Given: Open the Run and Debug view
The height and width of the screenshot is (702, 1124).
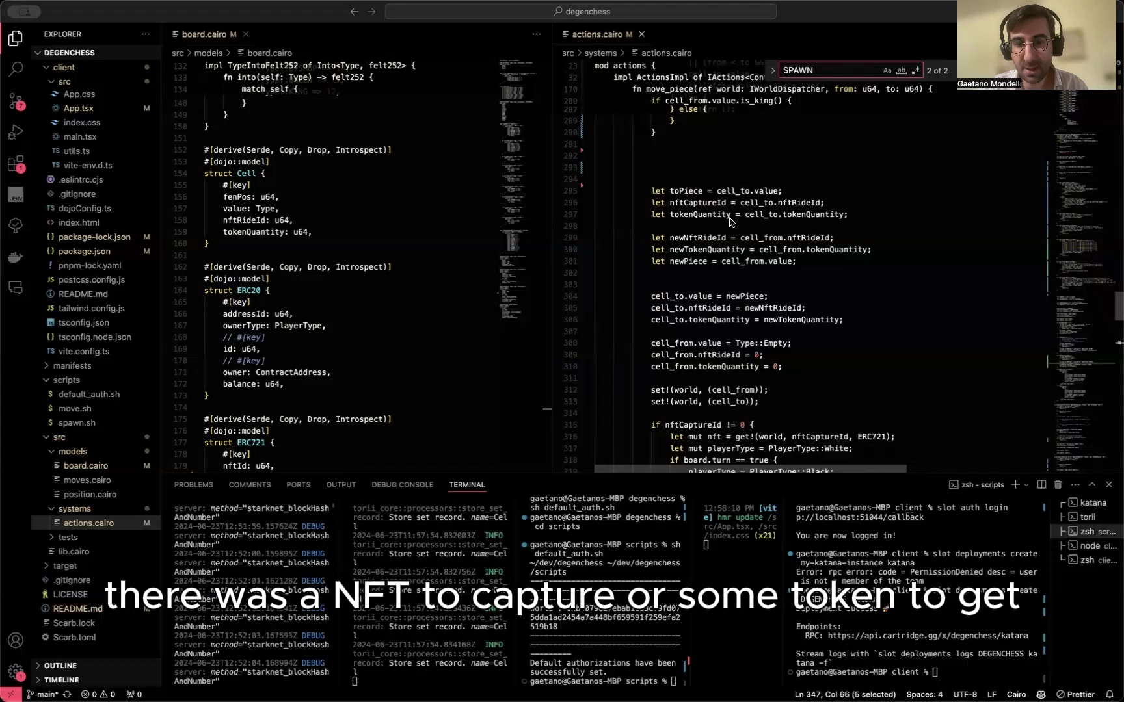Looking at the screenshot, I should point(16,132).
